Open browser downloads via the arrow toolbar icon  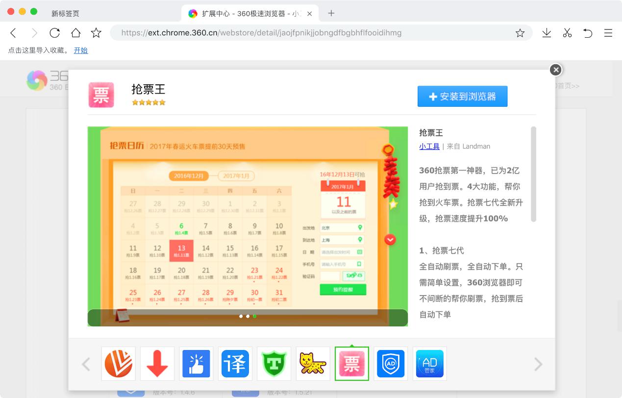(x=546, y=33)
